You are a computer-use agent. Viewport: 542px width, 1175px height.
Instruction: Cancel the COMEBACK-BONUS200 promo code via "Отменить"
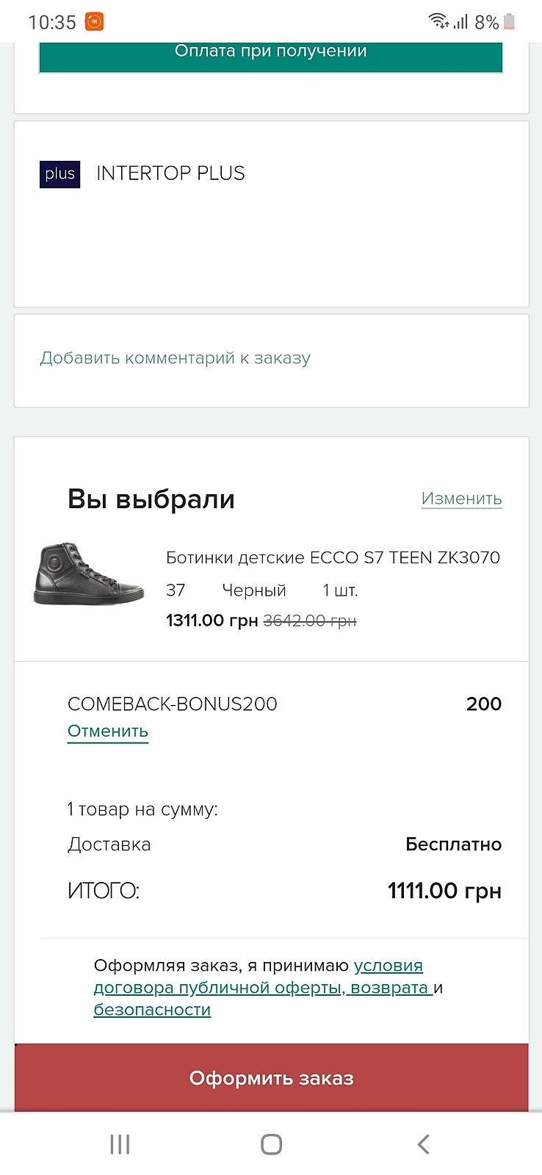[x=108, y=731]
